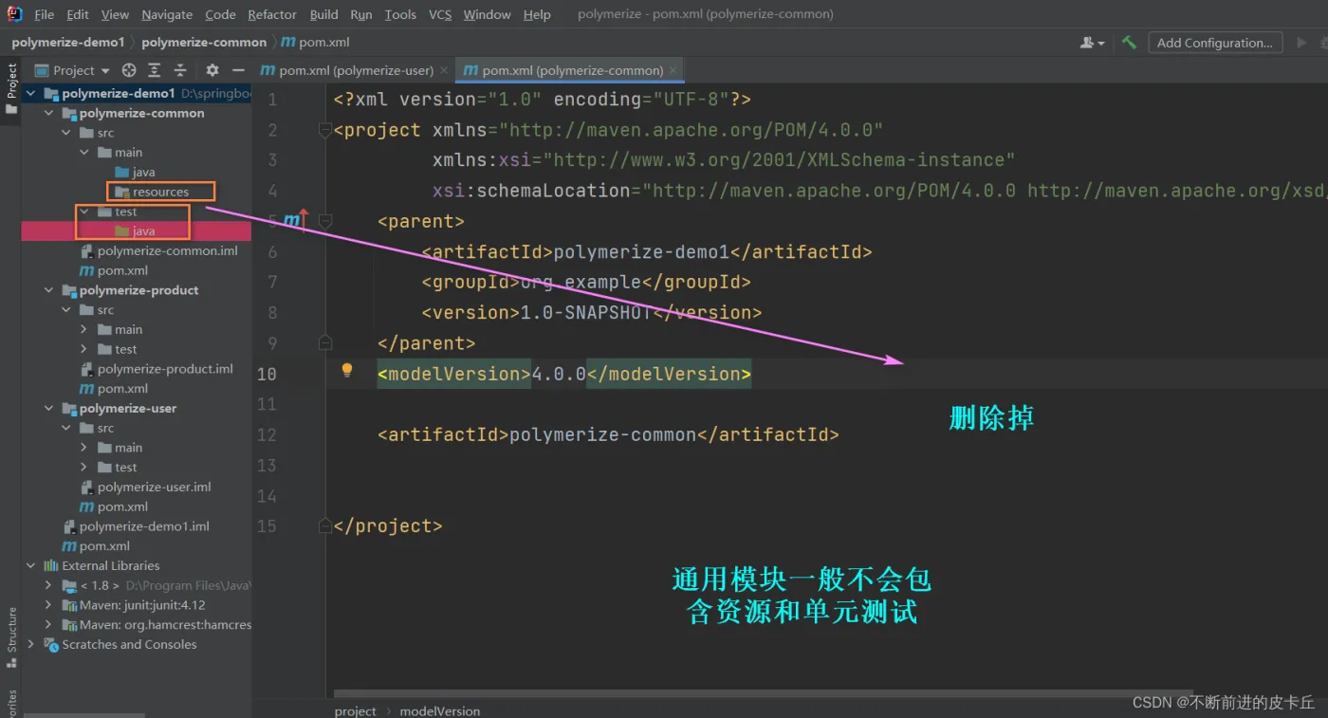The width and height of the screenshot is (1328, 718).
Task: Click the Collapse All icon in Project panel
Action: click(x=179, y=70)
